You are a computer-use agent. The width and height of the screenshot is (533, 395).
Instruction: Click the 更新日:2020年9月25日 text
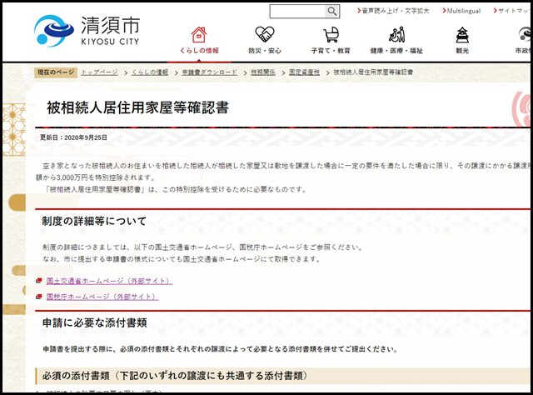tap(73, 137)
